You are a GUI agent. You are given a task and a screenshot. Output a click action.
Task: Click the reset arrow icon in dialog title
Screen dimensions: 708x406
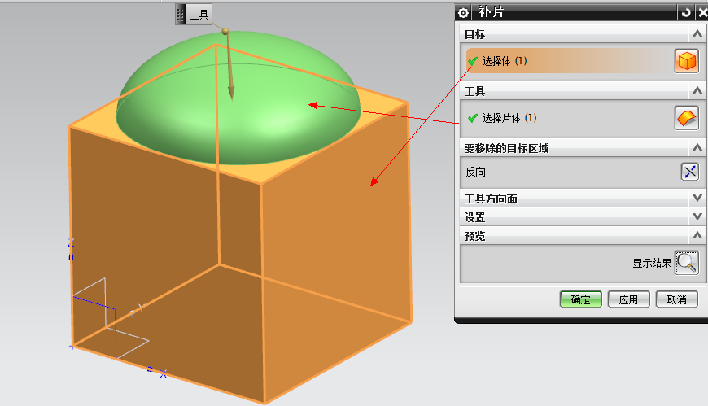pos(686,13)
